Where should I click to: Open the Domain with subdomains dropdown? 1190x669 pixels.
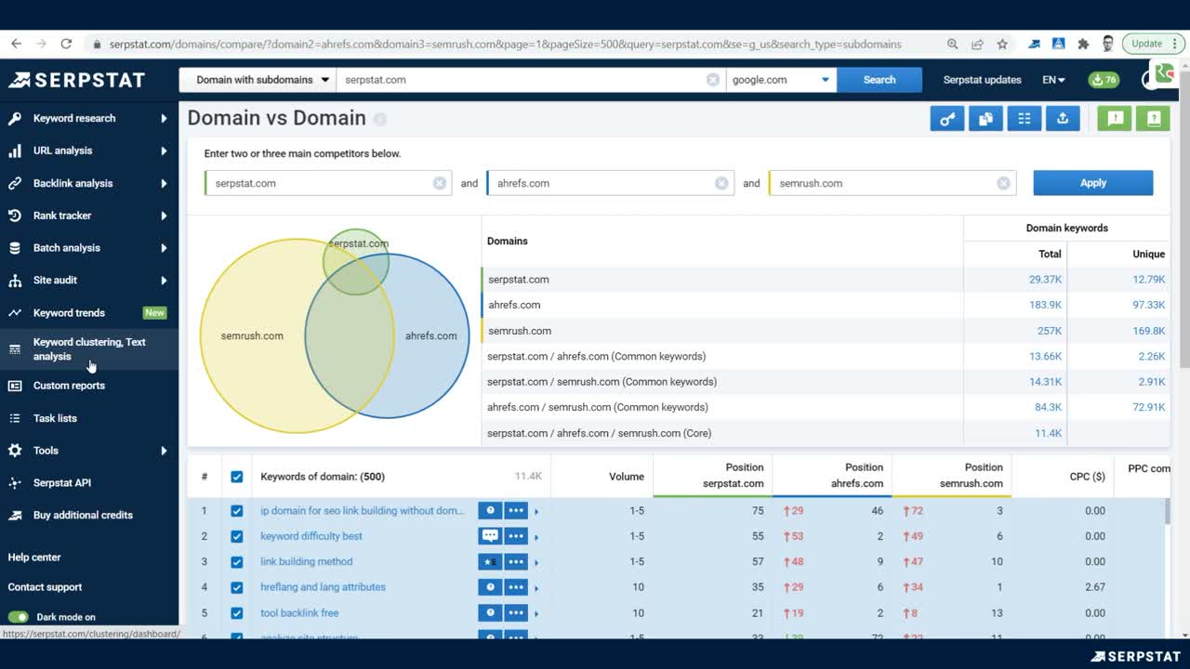[x=258, y=80]
